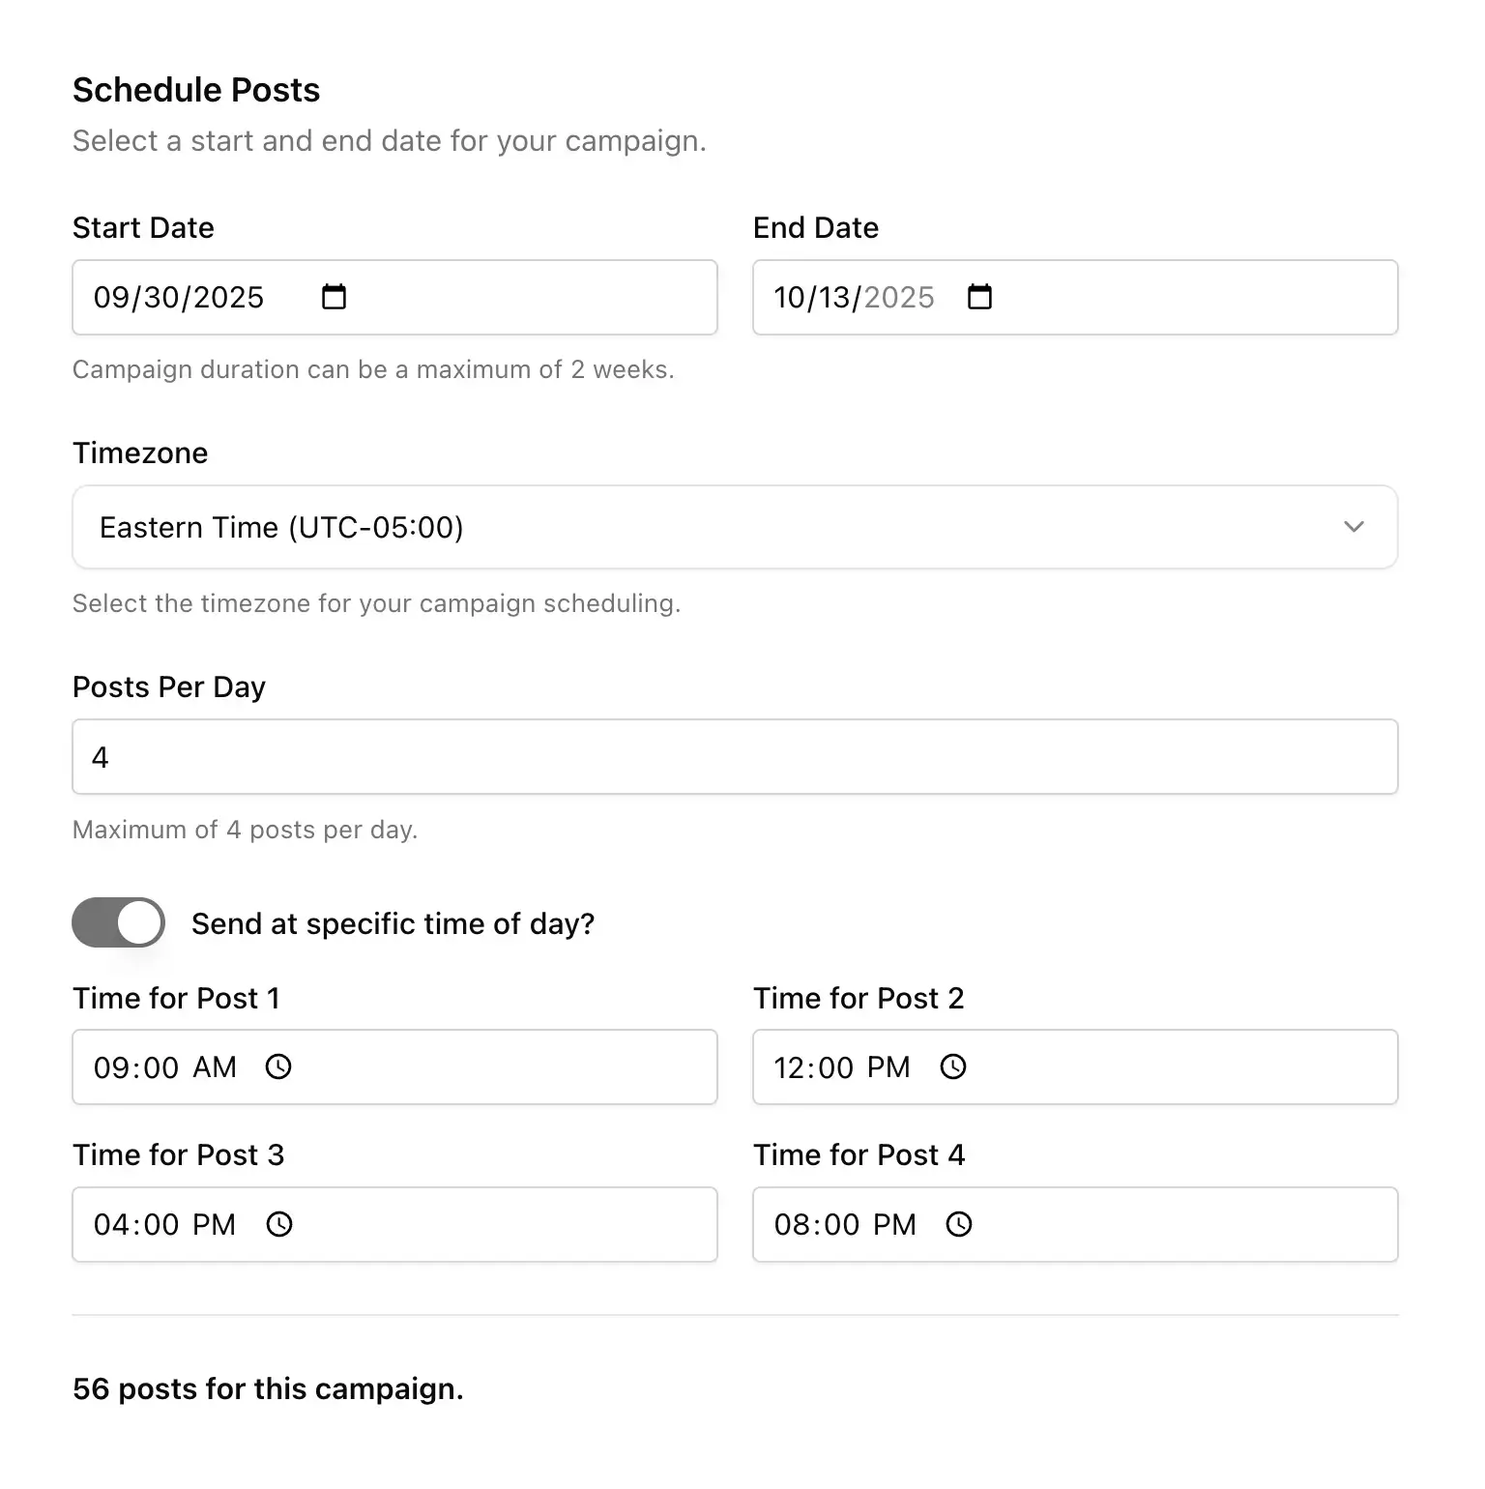Click the clock icon for Time for Post 3
The width and height of the screenshot is (1485, 1489).
[278, 1224]
